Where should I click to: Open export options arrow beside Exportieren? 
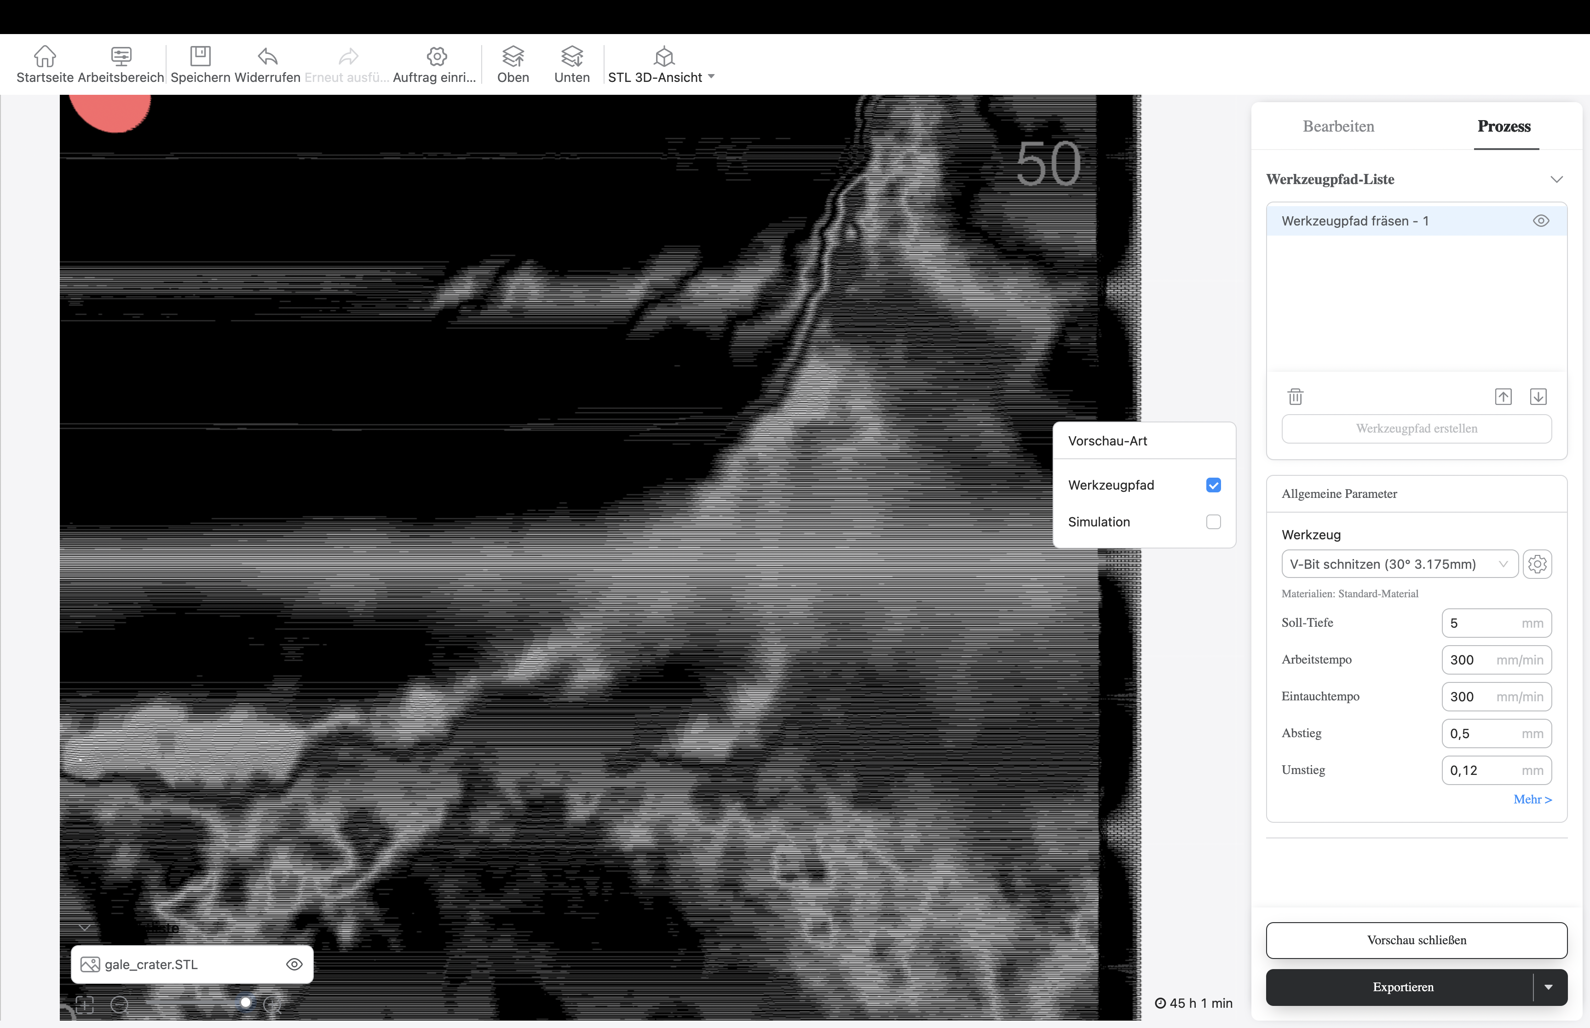pos(1548,988)
